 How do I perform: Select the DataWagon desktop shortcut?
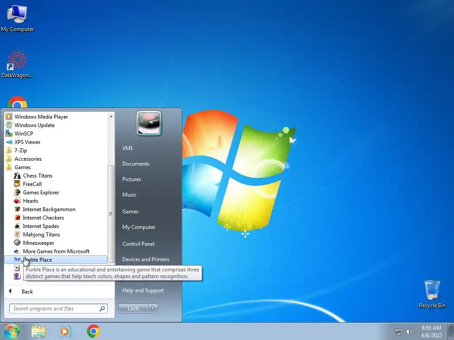click(17, 64)
